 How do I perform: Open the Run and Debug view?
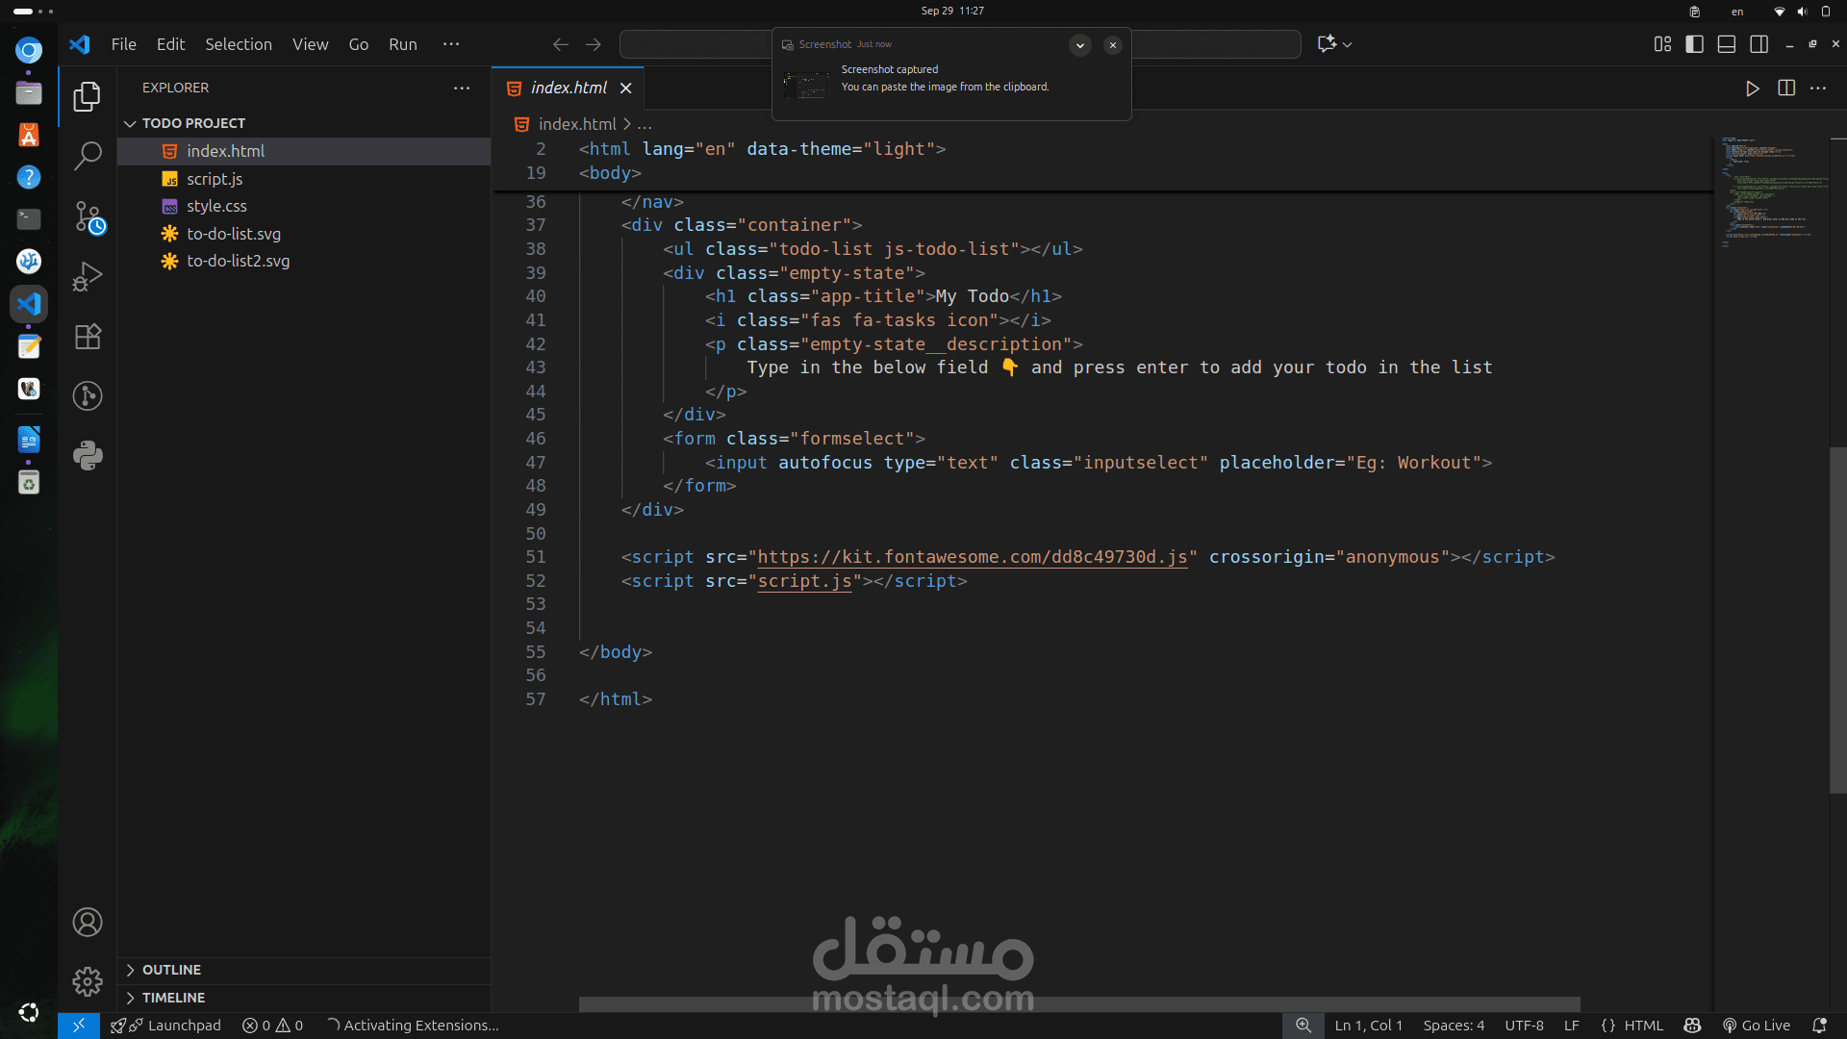[x=88, y=277]
